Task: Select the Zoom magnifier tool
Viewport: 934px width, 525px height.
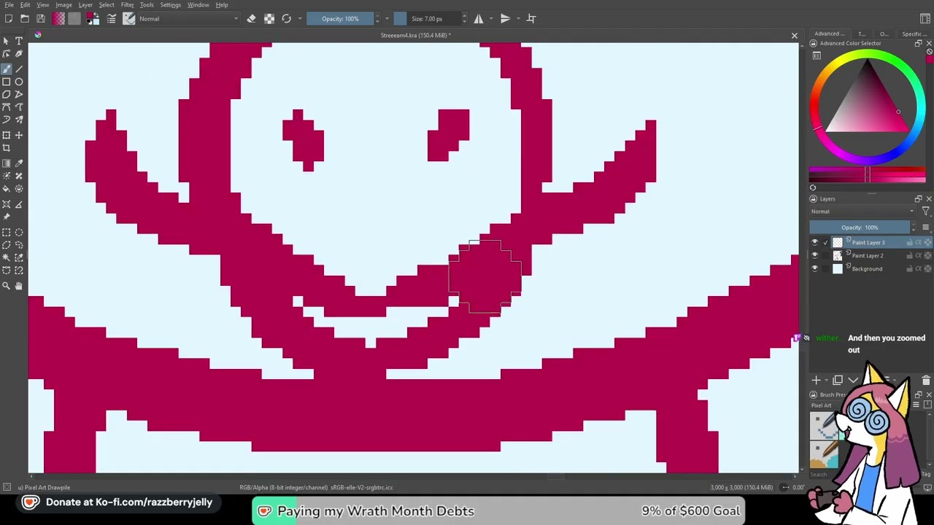Action: pos(7,286)
